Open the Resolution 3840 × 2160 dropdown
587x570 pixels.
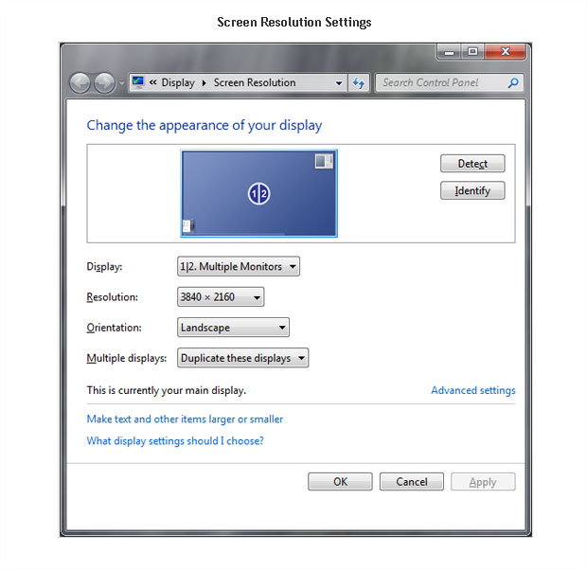[221, 297]
